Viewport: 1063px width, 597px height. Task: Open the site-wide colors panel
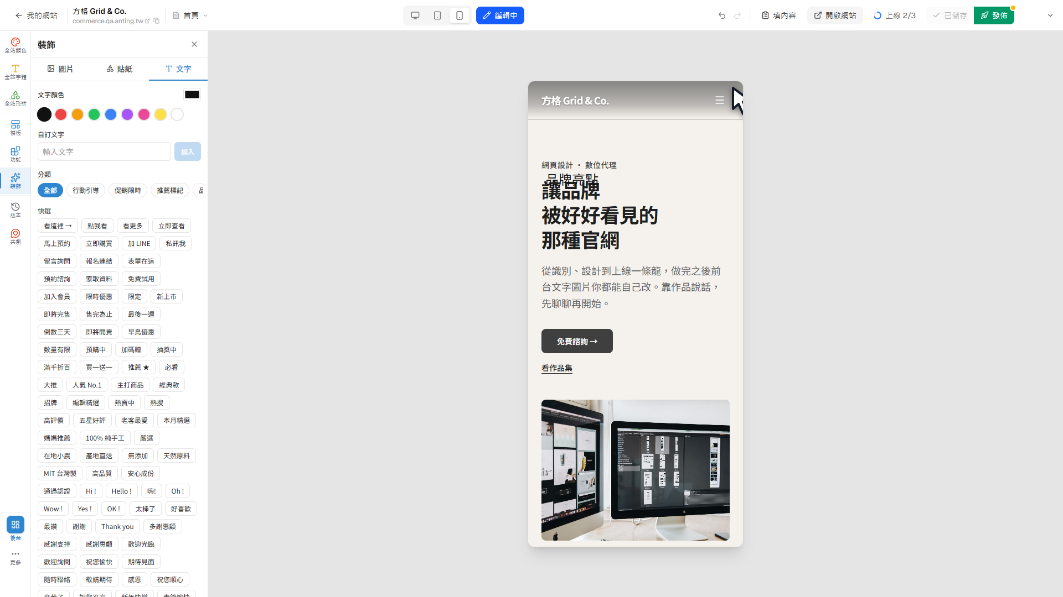point(16,45)
